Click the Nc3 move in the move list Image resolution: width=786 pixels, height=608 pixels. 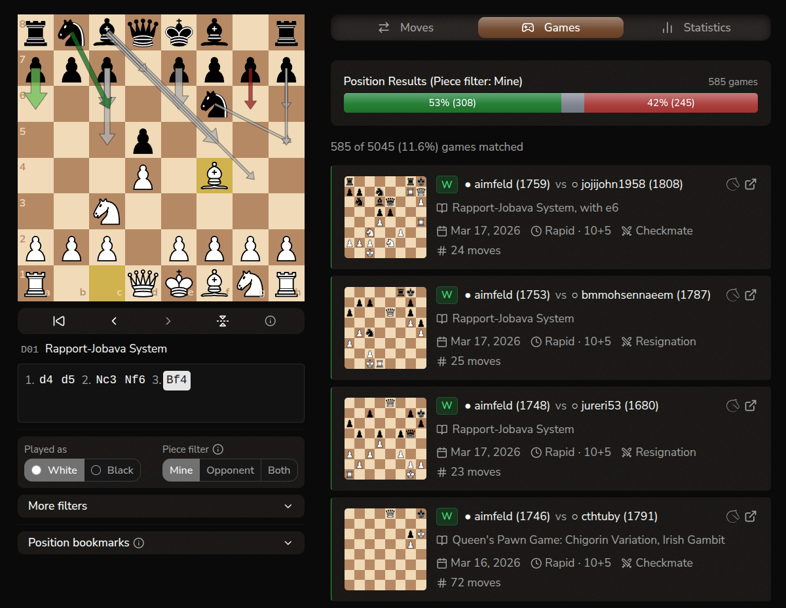(107, 380)
